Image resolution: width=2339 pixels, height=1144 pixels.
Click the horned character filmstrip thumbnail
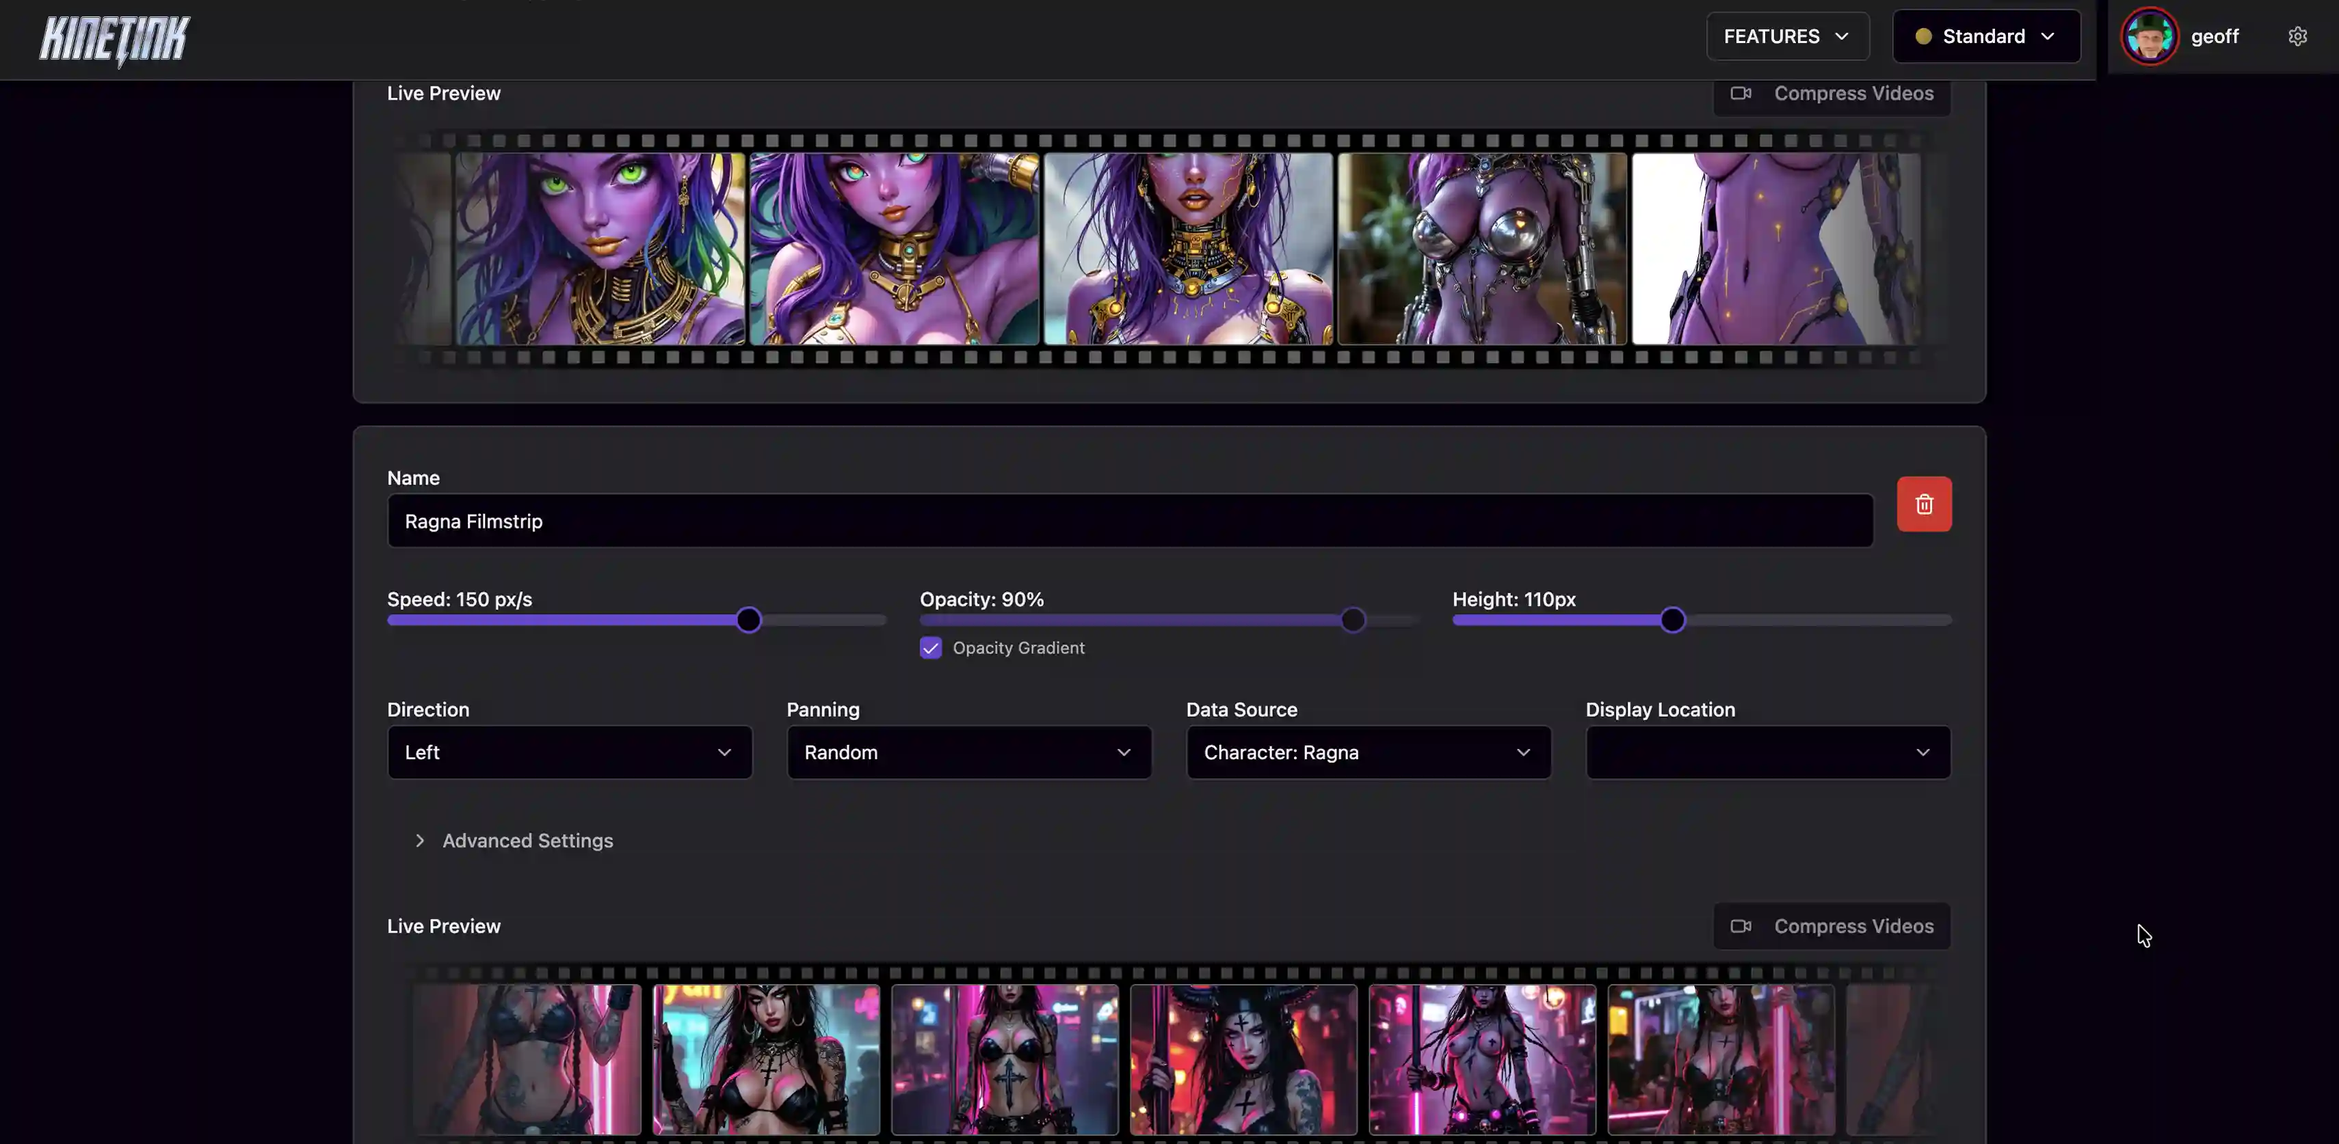pyautogui.click(x=1243, y=1060)
